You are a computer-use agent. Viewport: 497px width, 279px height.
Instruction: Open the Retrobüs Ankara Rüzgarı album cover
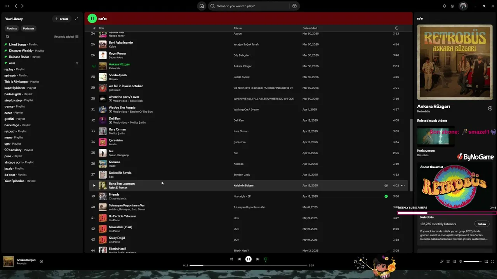tap(455, 62)
